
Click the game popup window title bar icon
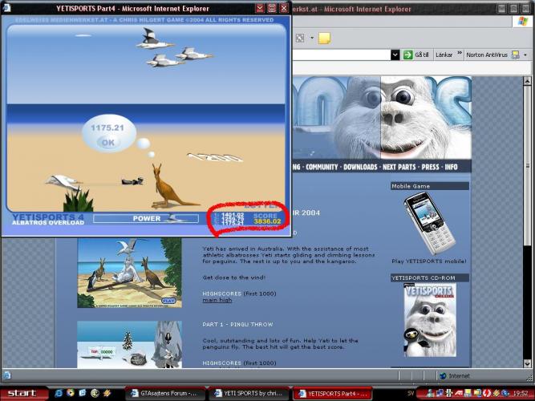[6, 7]
